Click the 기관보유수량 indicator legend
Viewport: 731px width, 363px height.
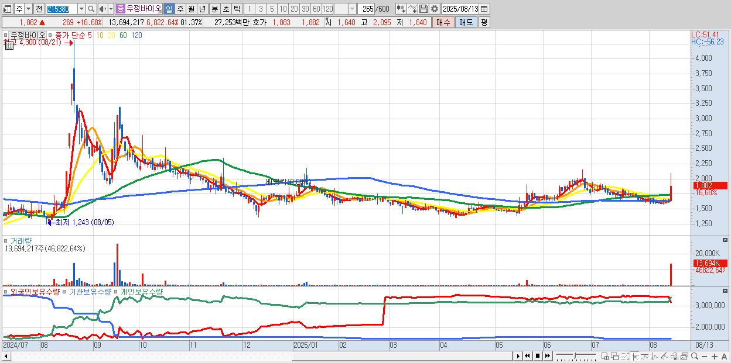point(90,291)
